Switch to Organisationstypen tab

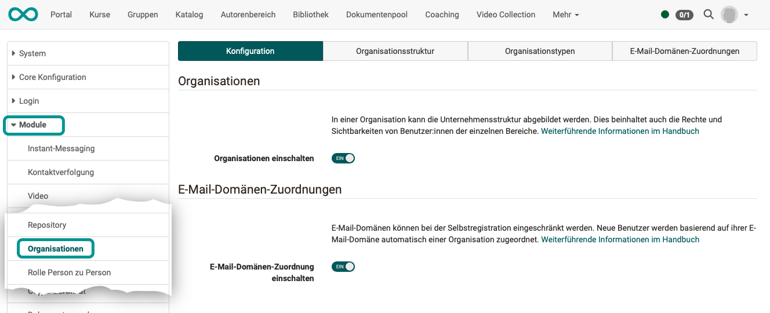click(540, 51)
